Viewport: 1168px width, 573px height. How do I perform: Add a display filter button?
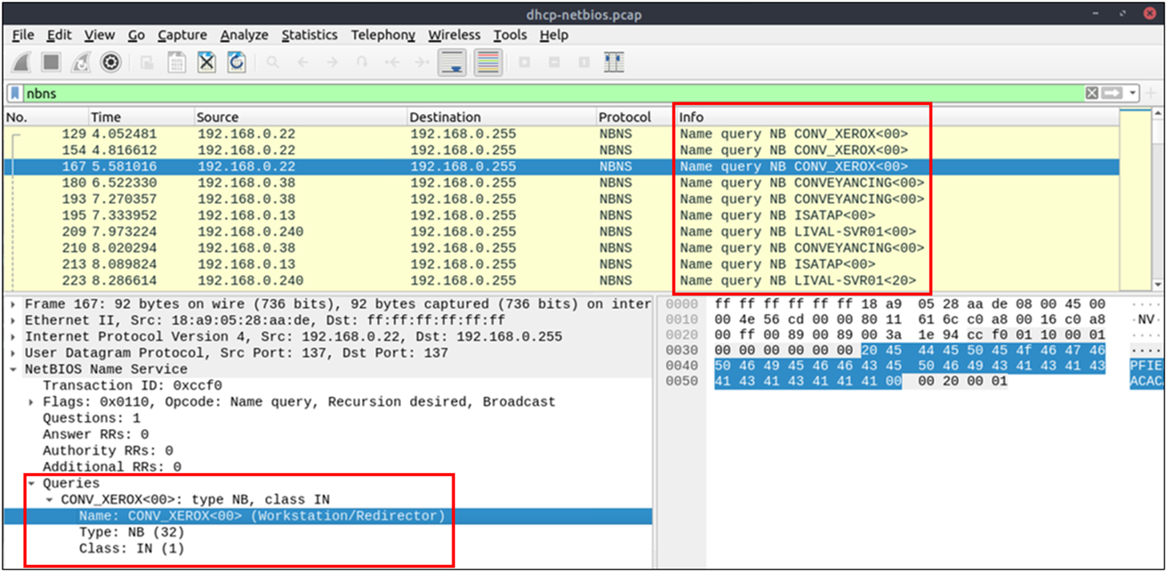(x=1151, y=94)
